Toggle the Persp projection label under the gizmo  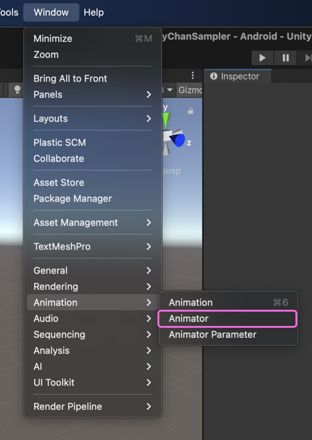(x=172, y=171)
